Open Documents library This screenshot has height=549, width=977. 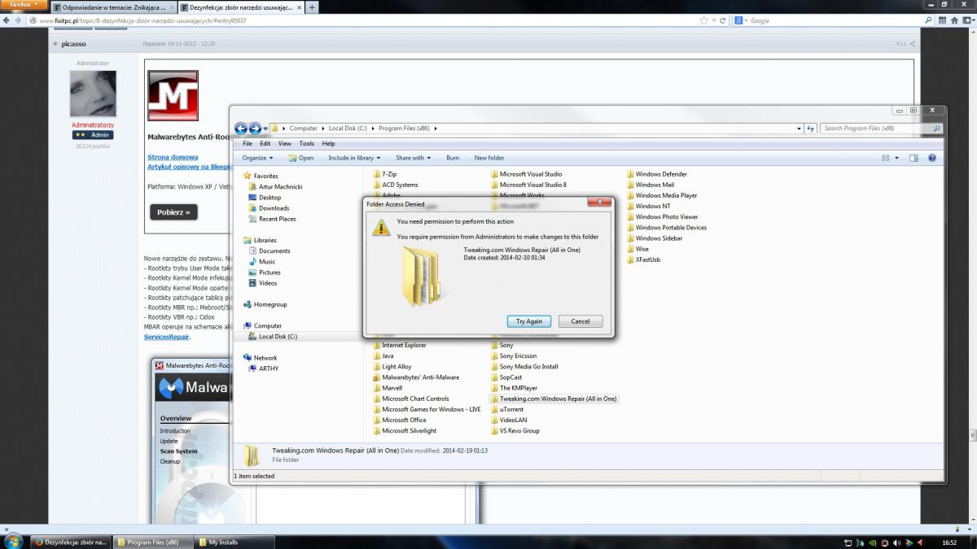[274, 251]
